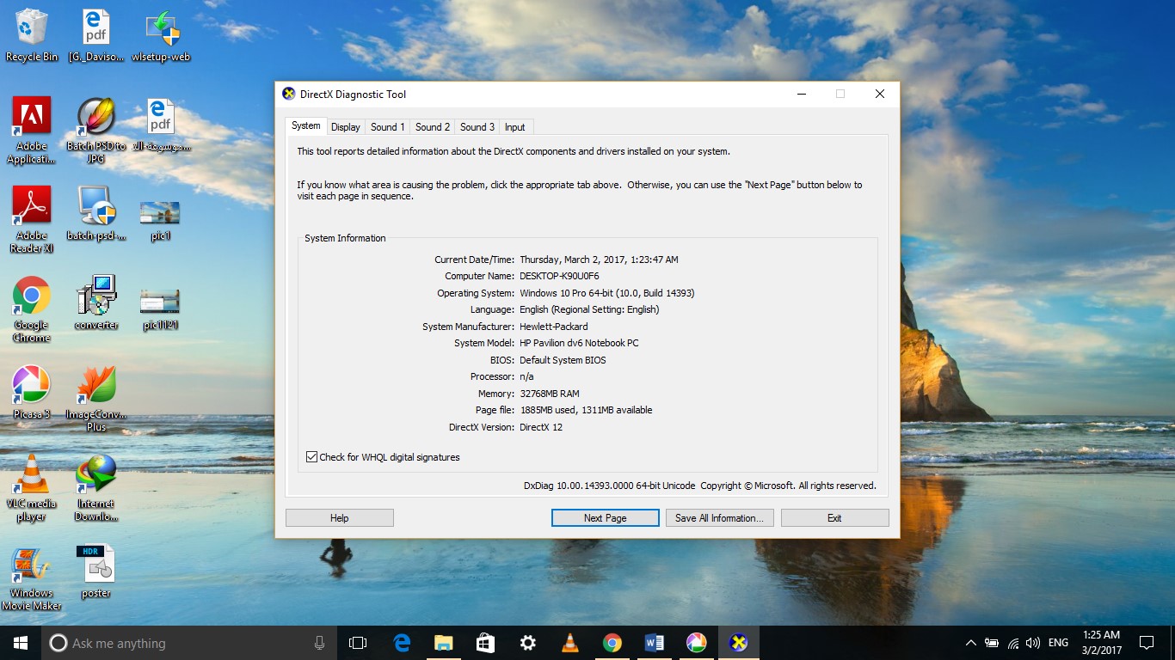Expand hidden icons in the system tray
1175x660 pixels.
click(970, 642)
